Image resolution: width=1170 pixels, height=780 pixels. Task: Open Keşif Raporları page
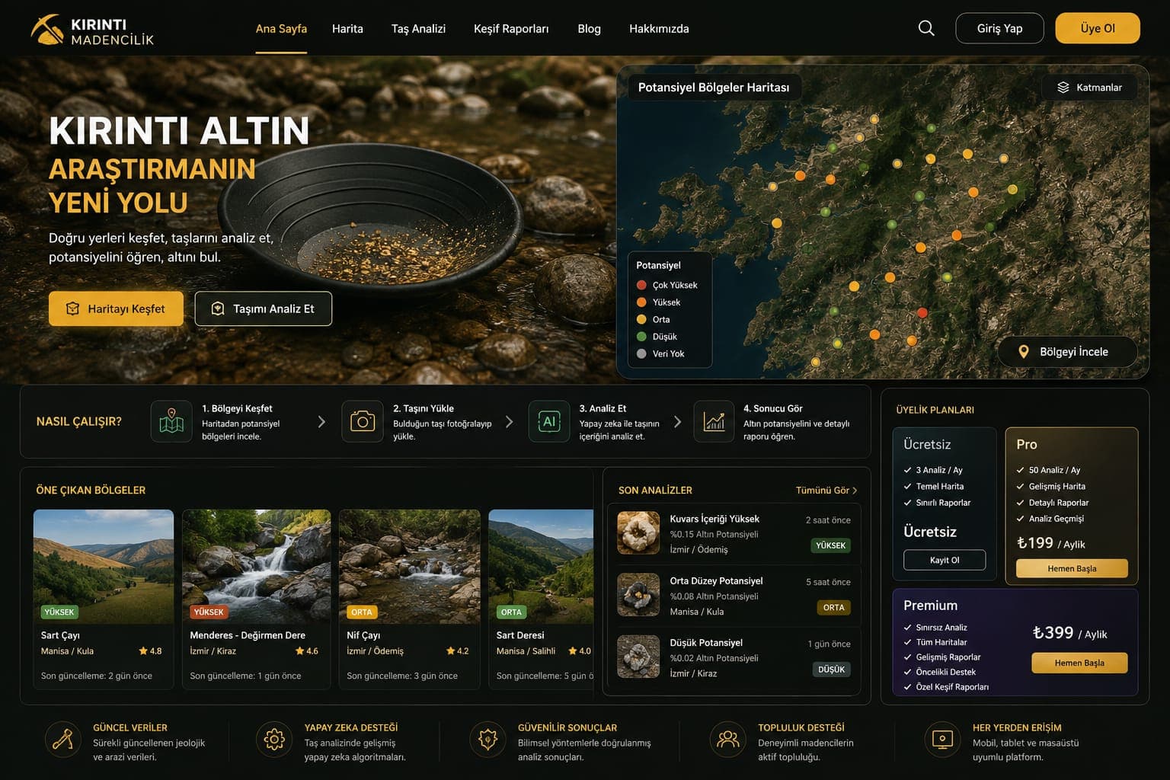pos(511,29)
